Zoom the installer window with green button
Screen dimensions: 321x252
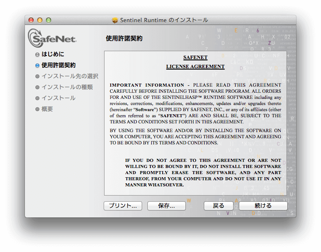point(49,20)
